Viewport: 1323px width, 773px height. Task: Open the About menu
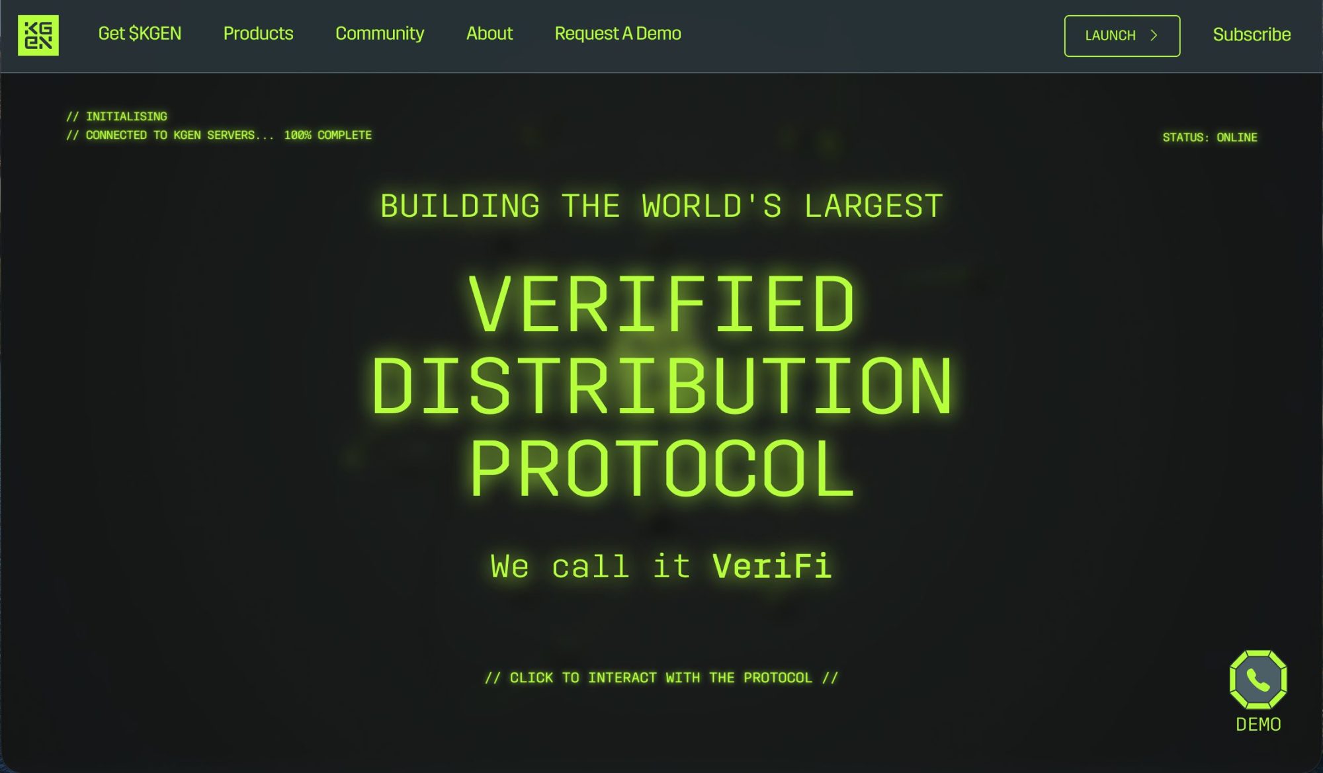point(489,34)
